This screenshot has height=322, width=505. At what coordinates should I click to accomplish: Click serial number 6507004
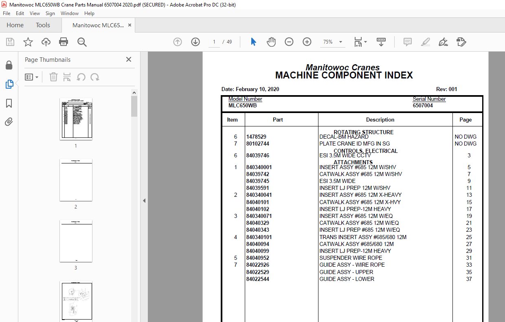coord(423,105)
